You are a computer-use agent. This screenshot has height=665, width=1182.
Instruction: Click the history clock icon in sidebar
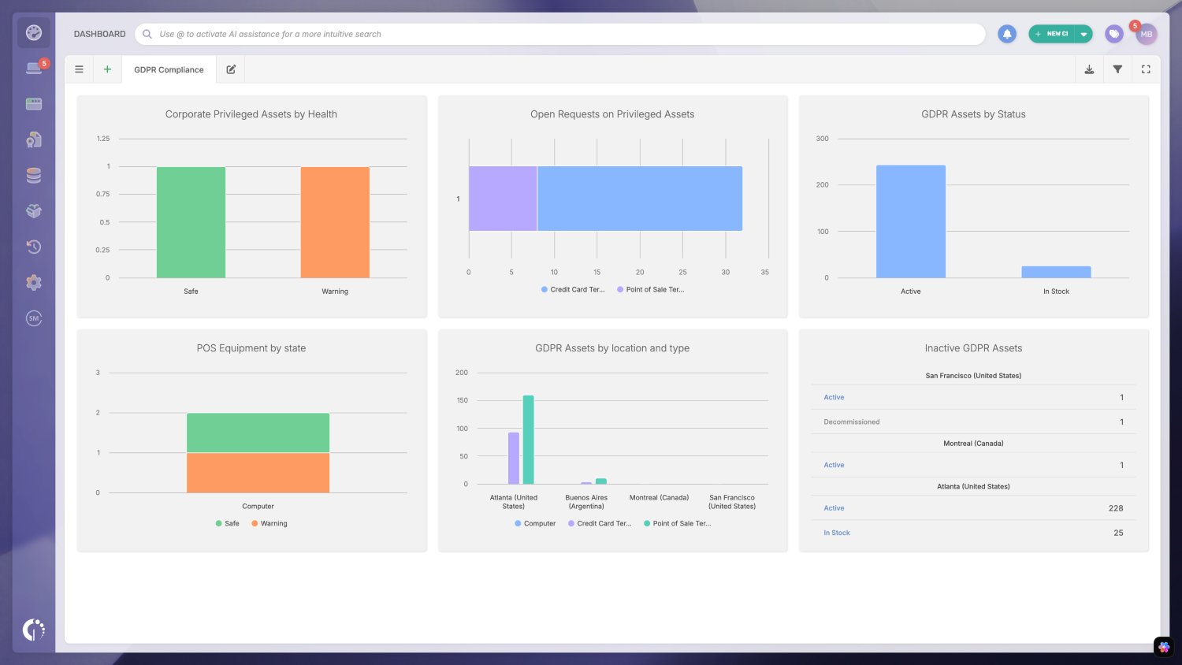[x=33, y=247]
